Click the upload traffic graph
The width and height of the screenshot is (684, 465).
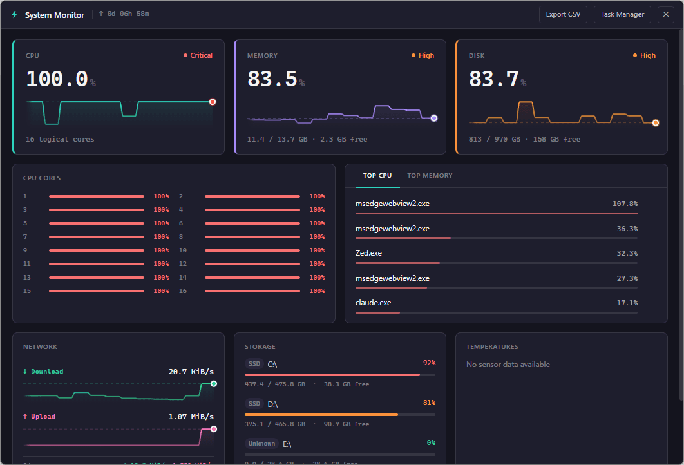[x=119, y=437]
